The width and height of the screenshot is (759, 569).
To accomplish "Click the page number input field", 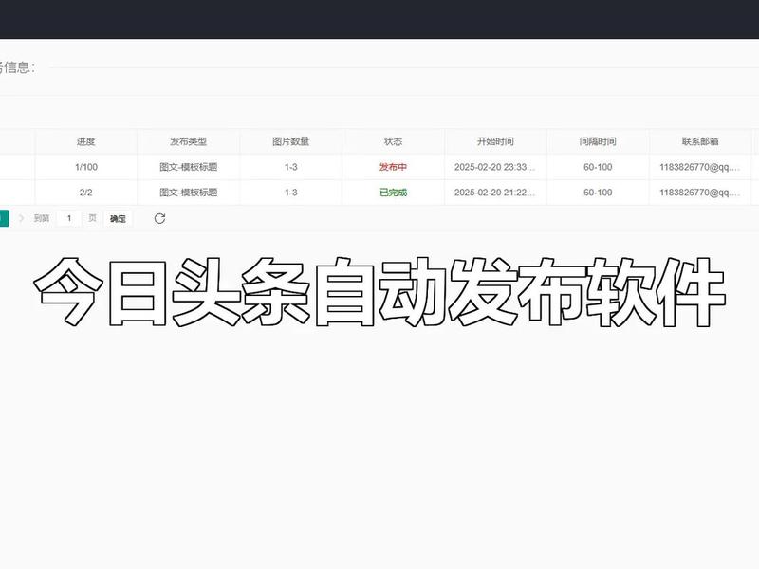I will pyautogui.click(x=69, y=218).
